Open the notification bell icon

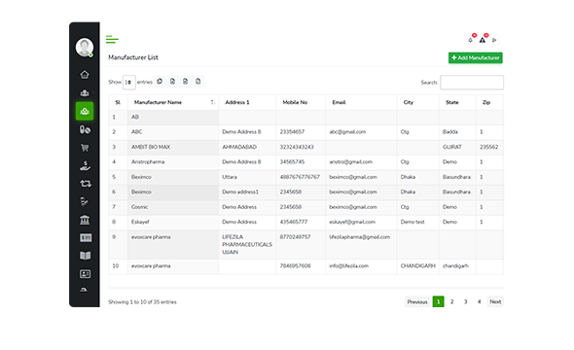(x=471, y=40)
